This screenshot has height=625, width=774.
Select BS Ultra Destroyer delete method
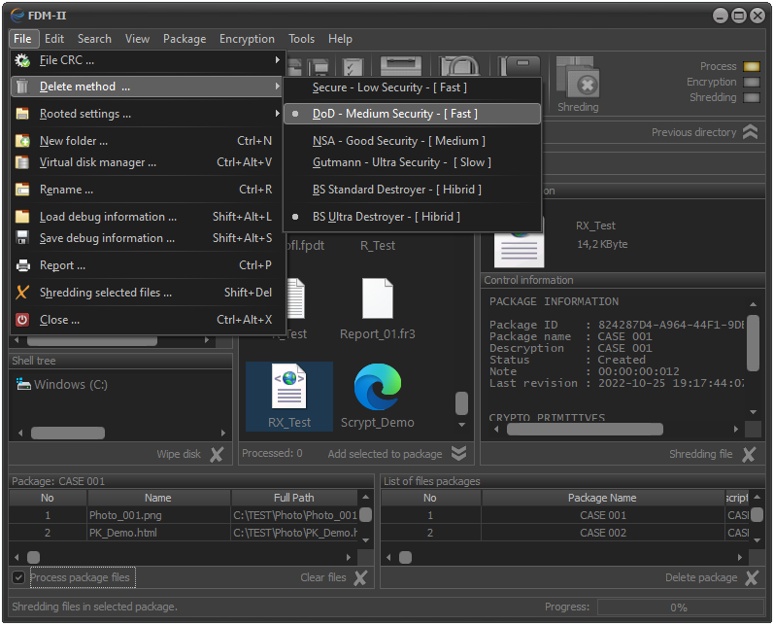click(x=412, y=217)
